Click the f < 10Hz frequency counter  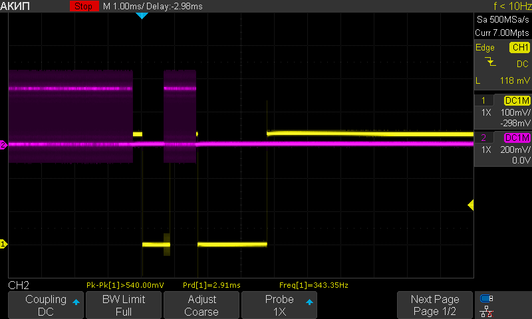point(512,6)
